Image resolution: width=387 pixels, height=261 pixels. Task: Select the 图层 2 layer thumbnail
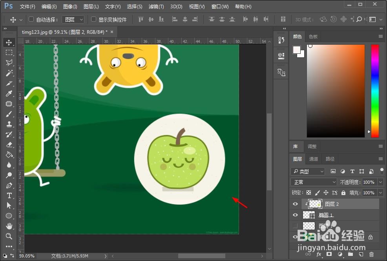pos(315,204)
